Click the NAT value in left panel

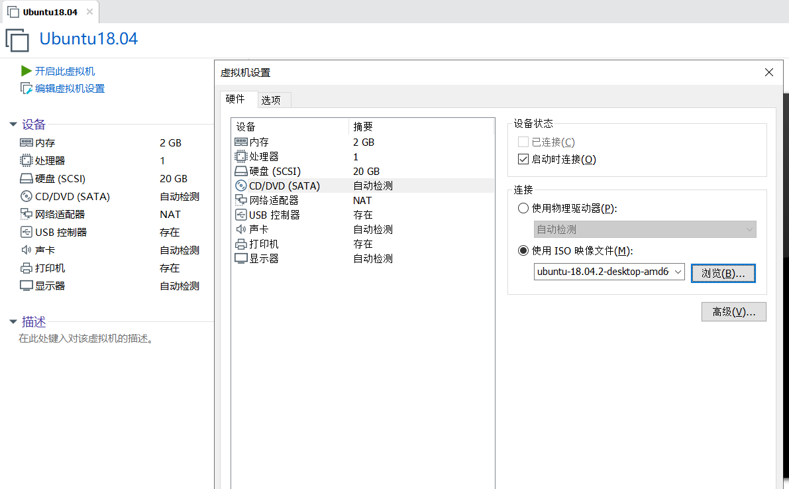click(170, 214)
